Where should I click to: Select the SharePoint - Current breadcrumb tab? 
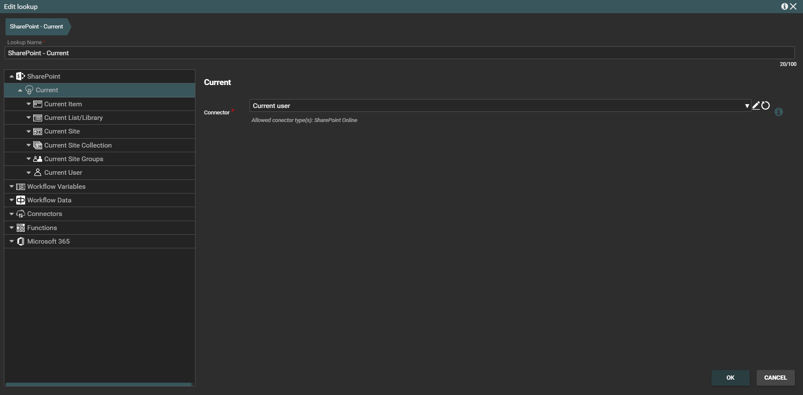coord(37,26)
